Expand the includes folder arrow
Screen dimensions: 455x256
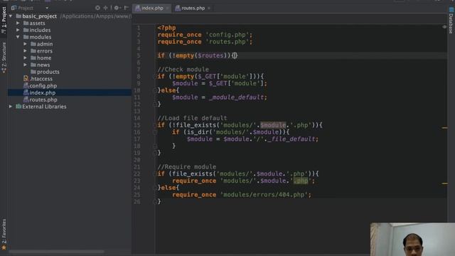pos(18,30)
